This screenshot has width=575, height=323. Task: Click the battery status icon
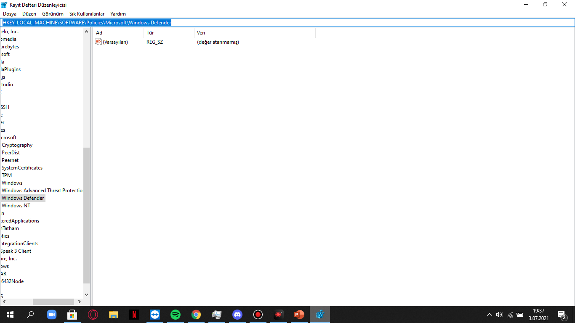click(x=520, y=315)
